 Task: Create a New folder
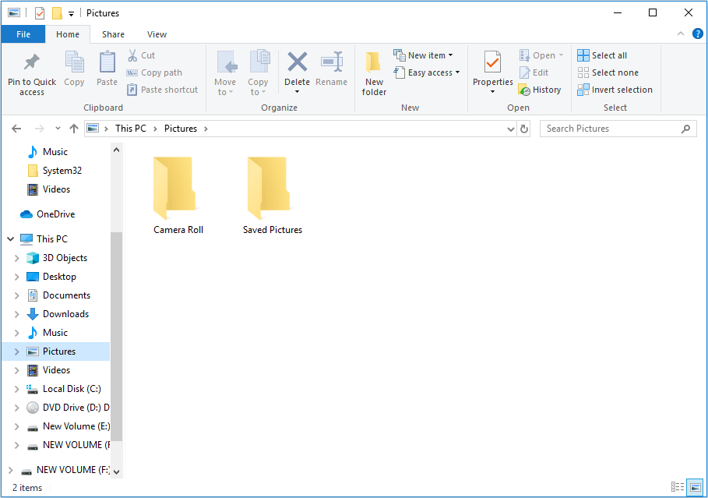click(x=374, y=73)
